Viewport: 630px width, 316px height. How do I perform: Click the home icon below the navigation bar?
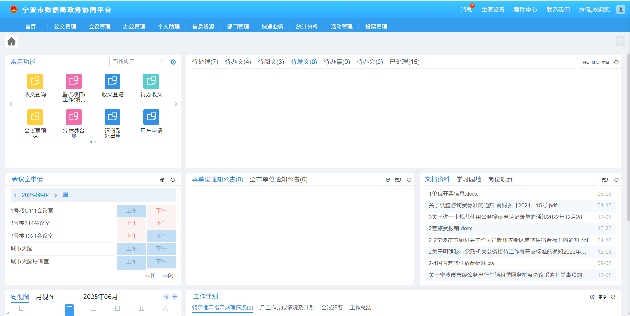click(x=11, y=41)
